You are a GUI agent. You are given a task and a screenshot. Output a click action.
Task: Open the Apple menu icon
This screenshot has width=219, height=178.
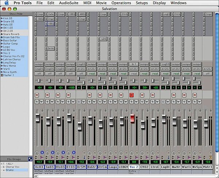7,3
